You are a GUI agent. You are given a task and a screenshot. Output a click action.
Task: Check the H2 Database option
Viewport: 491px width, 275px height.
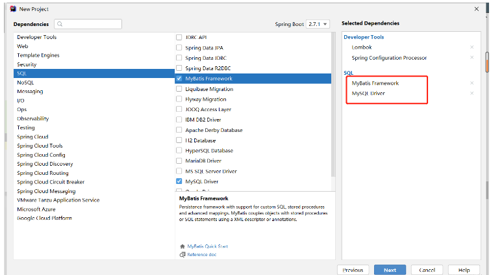[x=179, y=140]
